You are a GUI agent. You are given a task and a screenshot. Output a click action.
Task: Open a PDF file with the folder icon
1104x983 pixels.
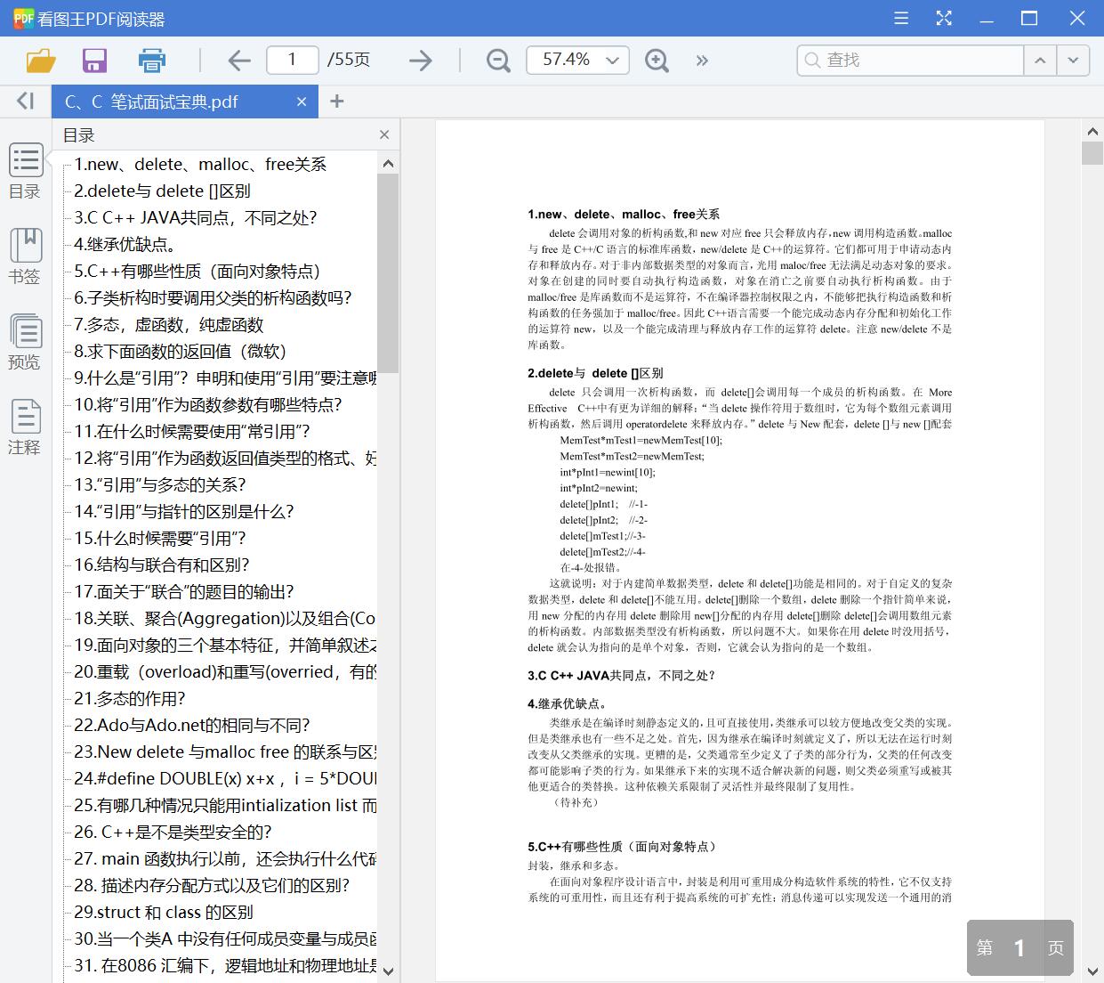click(39, 60)
